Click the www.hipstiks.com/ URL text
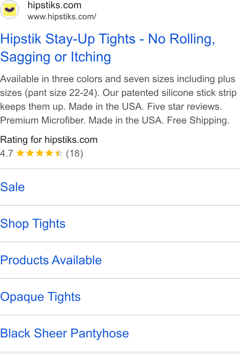This screenshot has width=240, height=354. [x=62, y=17]
